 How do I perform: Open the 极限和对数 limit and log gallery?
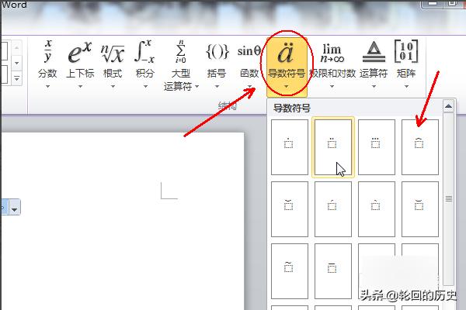[x=332, y=64]
